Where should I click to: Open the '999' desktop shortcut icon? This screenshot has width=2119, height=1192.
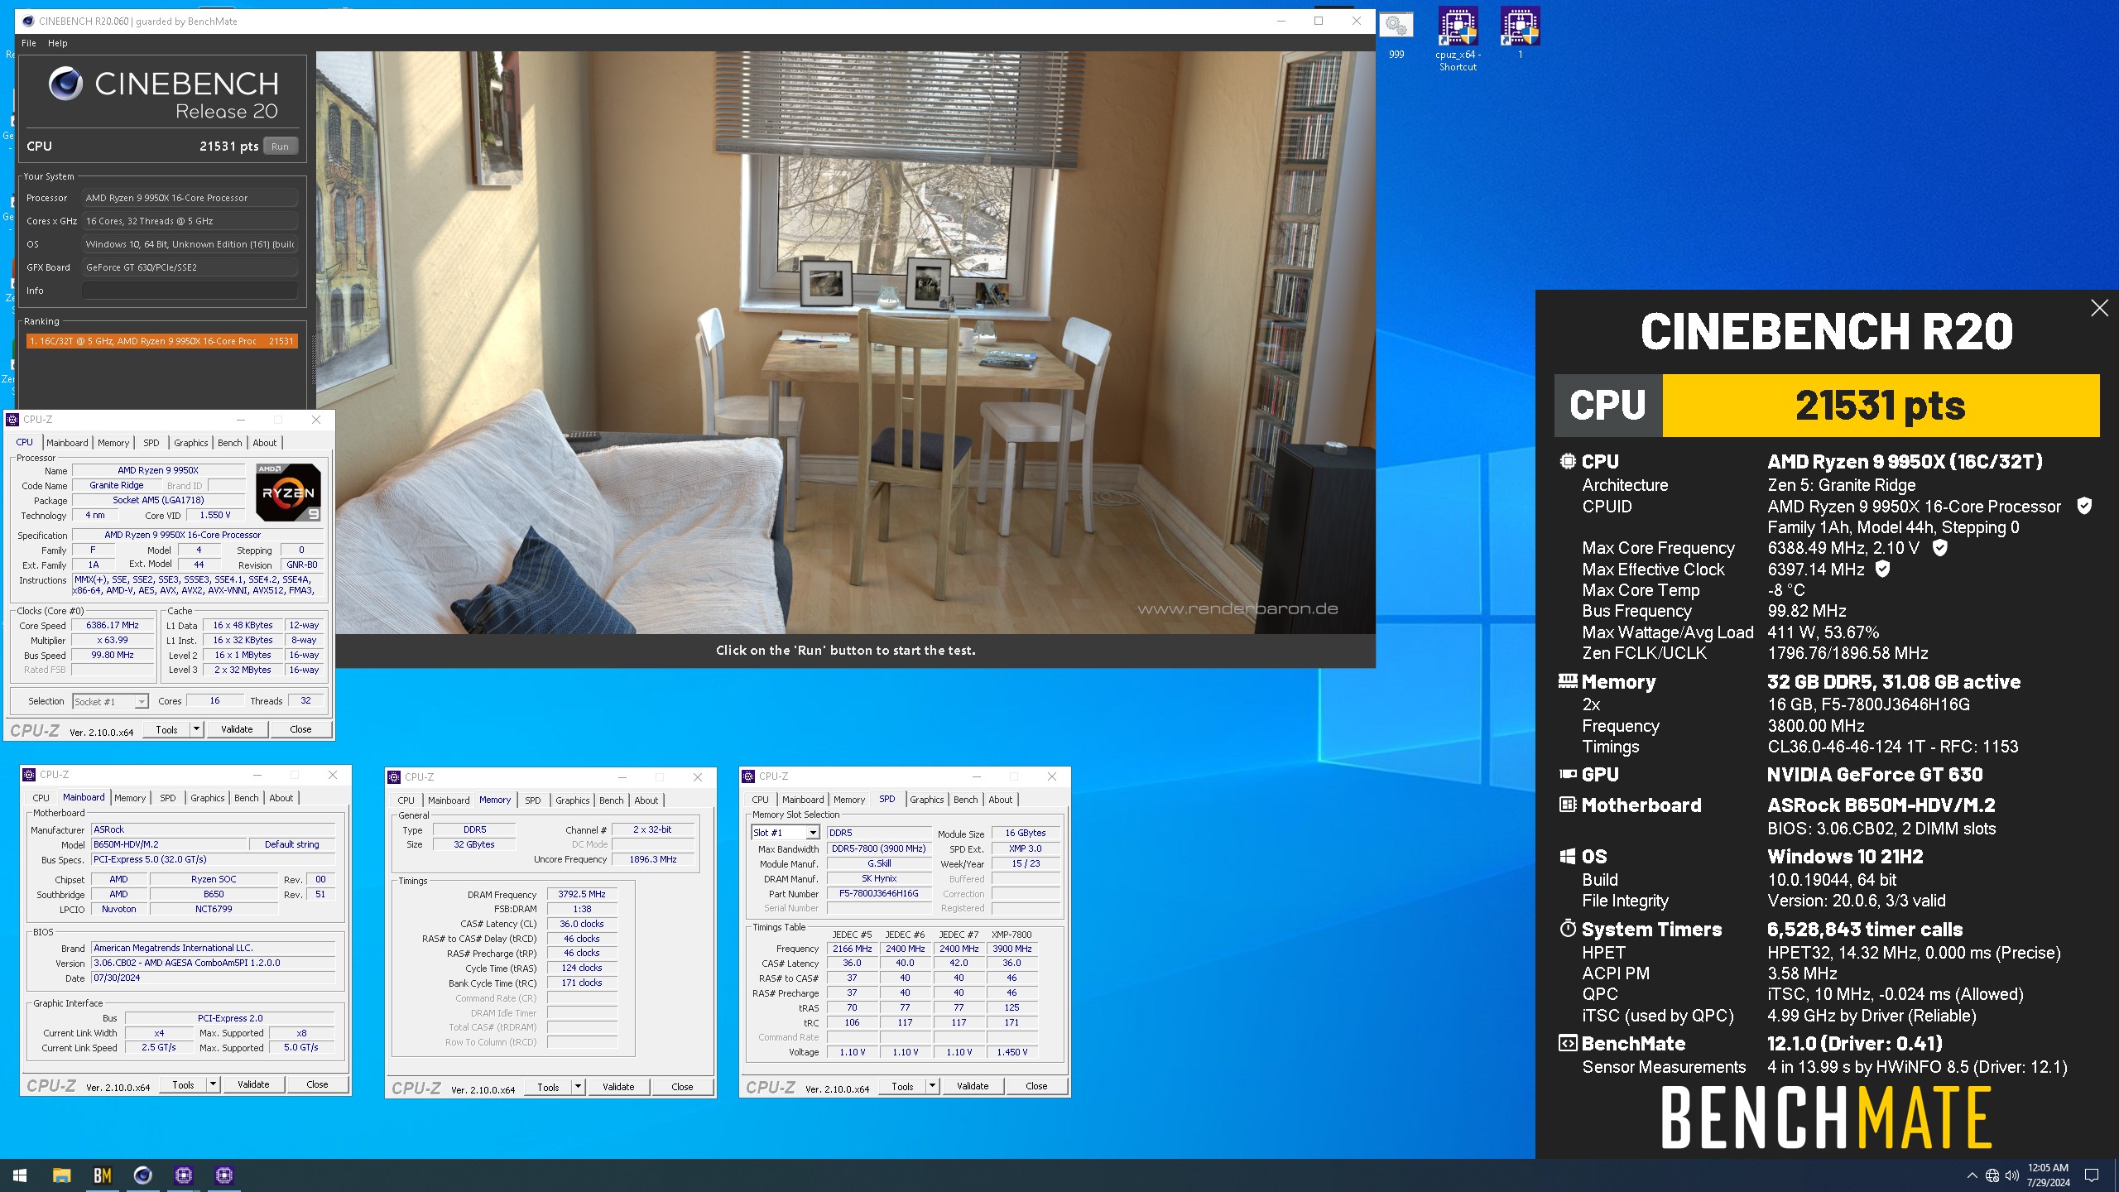click(x=1396, y=34)
